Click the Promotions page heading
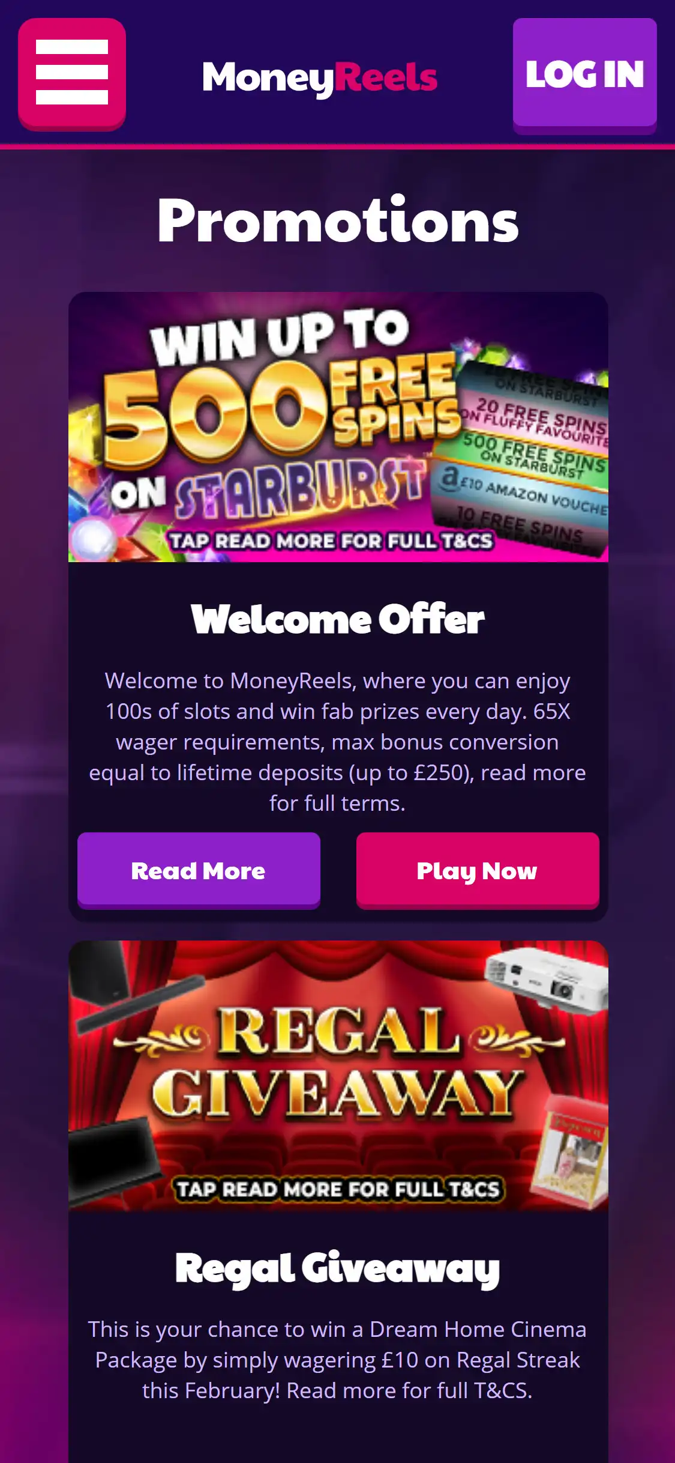 338,220
